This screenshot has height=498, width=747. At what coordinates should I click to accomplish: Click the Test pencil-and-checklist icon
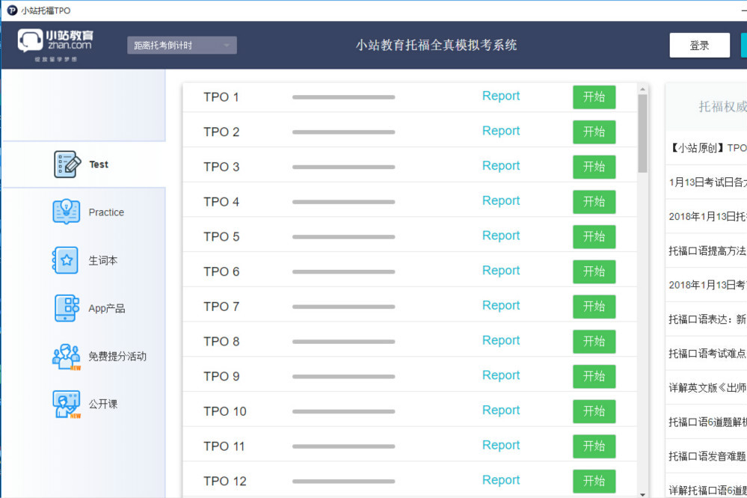[x=67, y=165]
